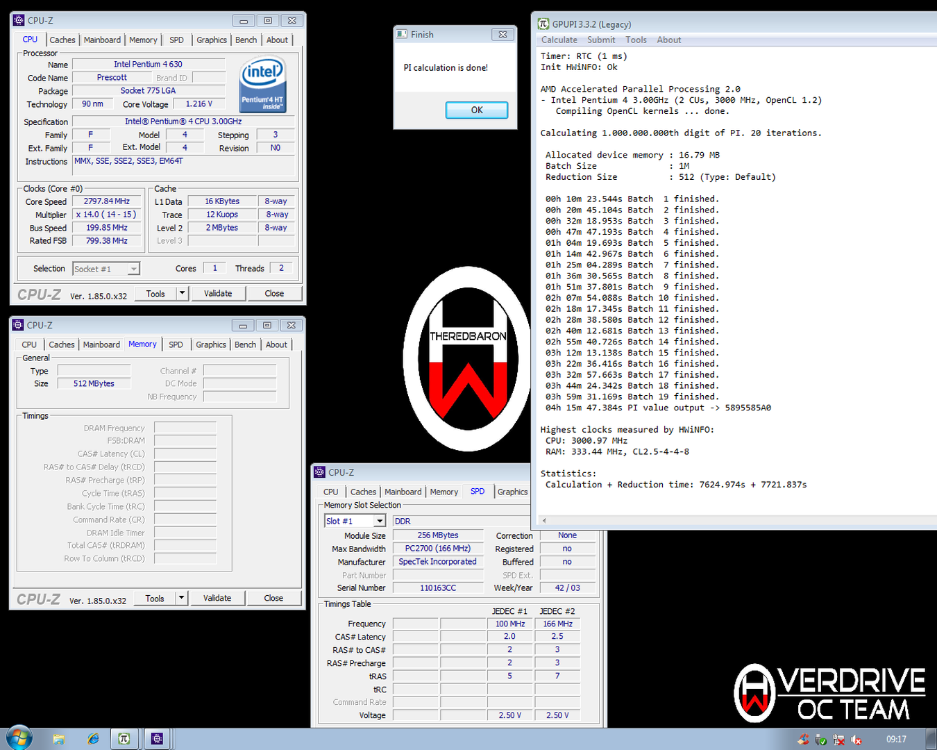Click the Code Name value Prescott
Image resolution: width=937 pixels, height=750 pixels.
click(112, 77)
